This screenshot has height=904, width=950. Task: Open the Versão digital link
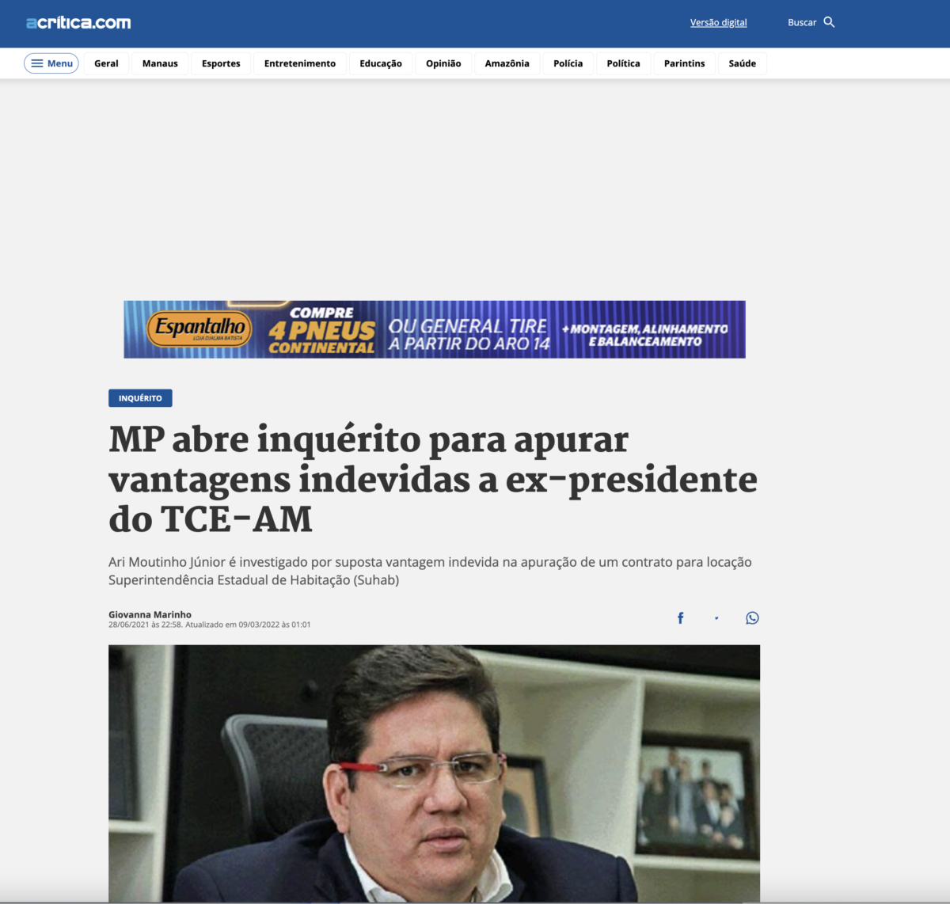click(718, 23)
